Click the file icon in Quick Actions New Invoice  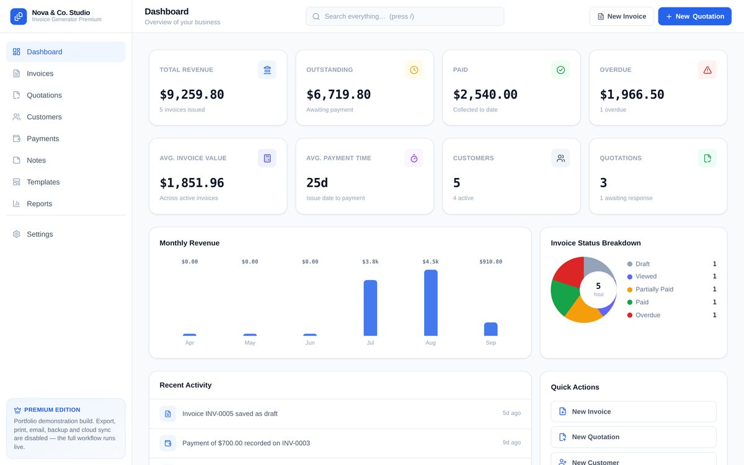562,412
